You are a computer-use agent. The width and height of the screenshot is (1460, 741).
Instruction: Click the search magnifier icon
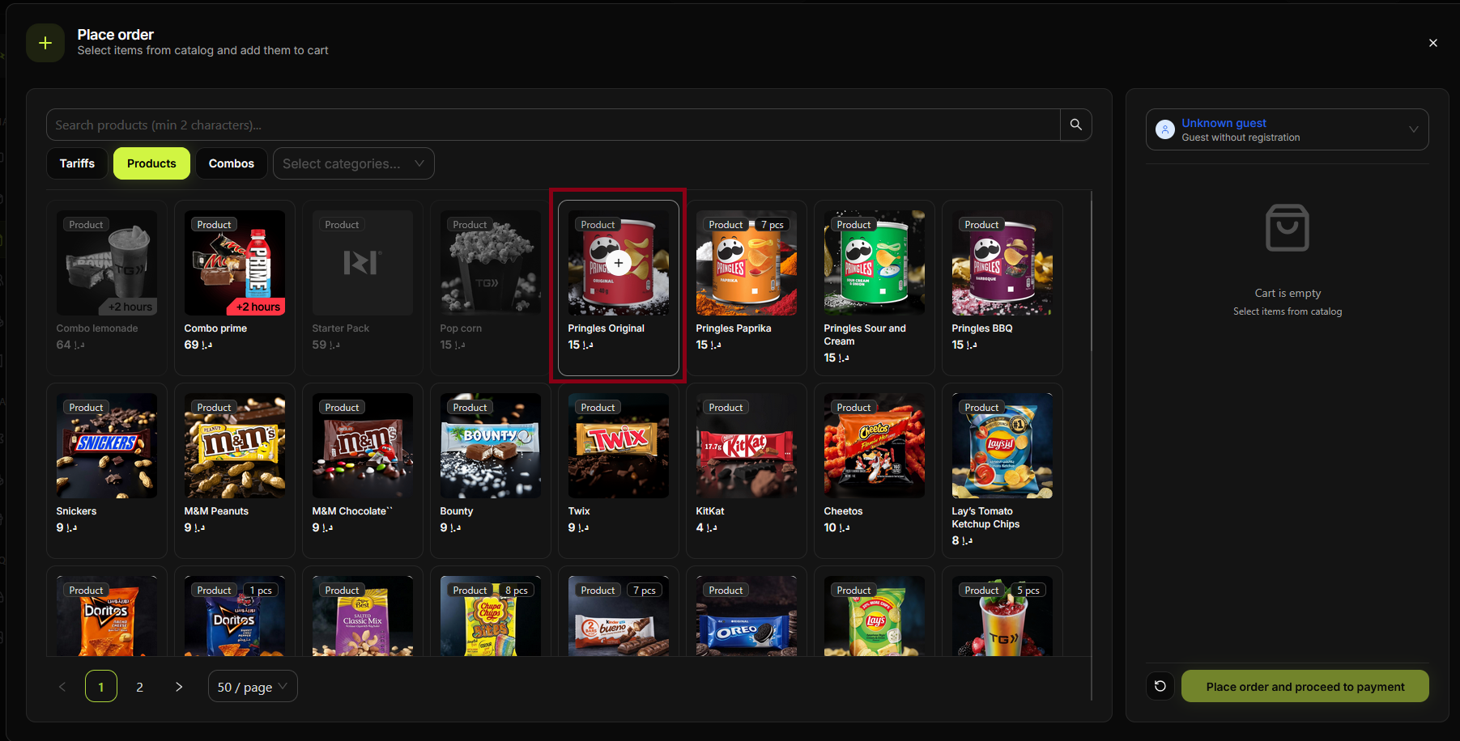(1075, 125)
